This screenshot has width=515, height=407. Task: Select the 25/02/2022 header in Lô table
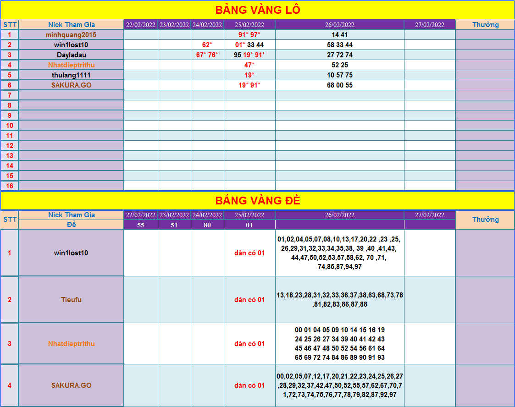click(249, 25)
